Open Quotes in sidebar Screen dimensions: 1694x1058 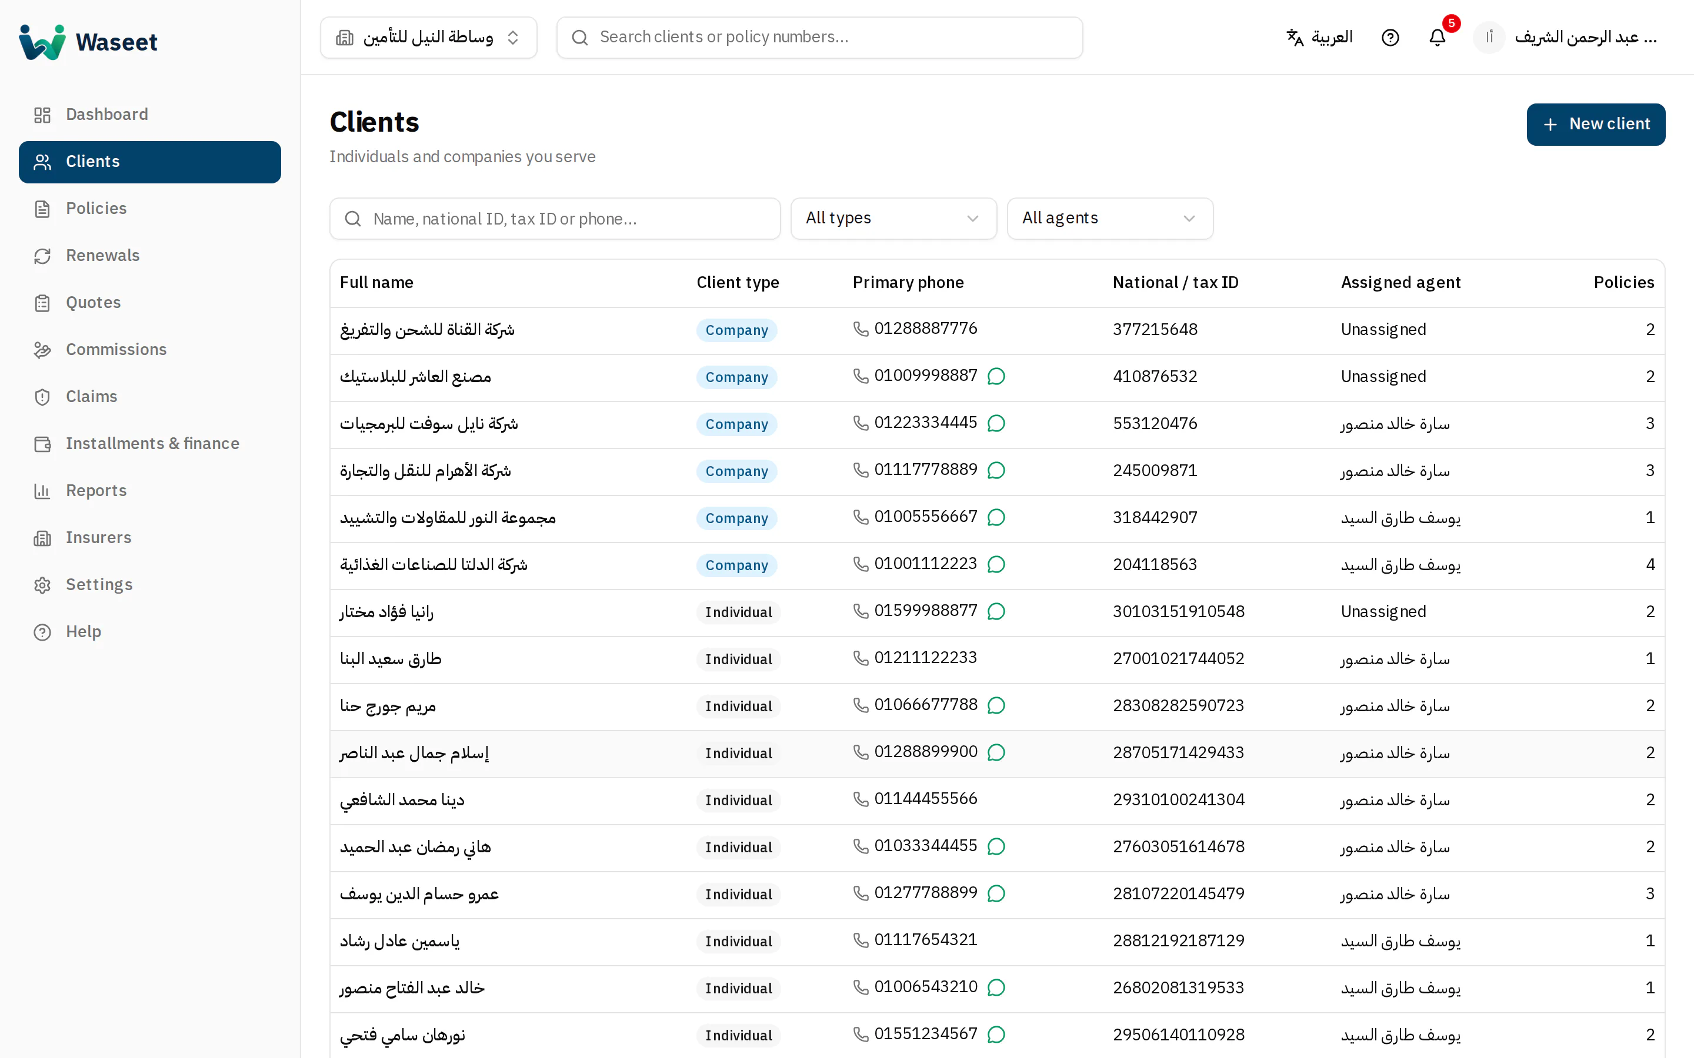click(150, 302)
